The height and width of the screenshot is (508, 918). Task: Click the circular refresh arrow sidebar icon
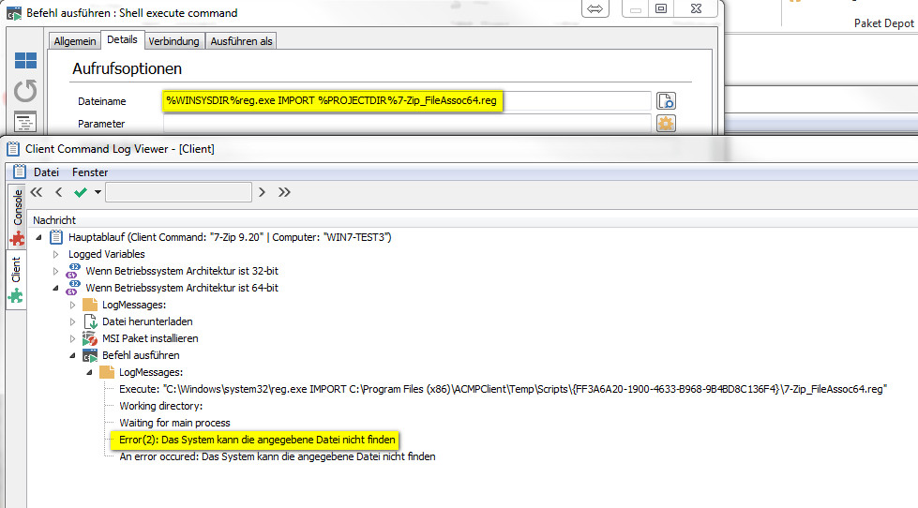point(25,91)
